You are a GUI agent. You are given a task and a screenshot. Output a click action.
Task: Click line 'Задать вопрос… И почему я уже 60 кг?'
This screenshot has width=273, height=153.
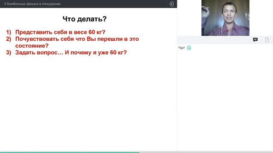[71, 52]
